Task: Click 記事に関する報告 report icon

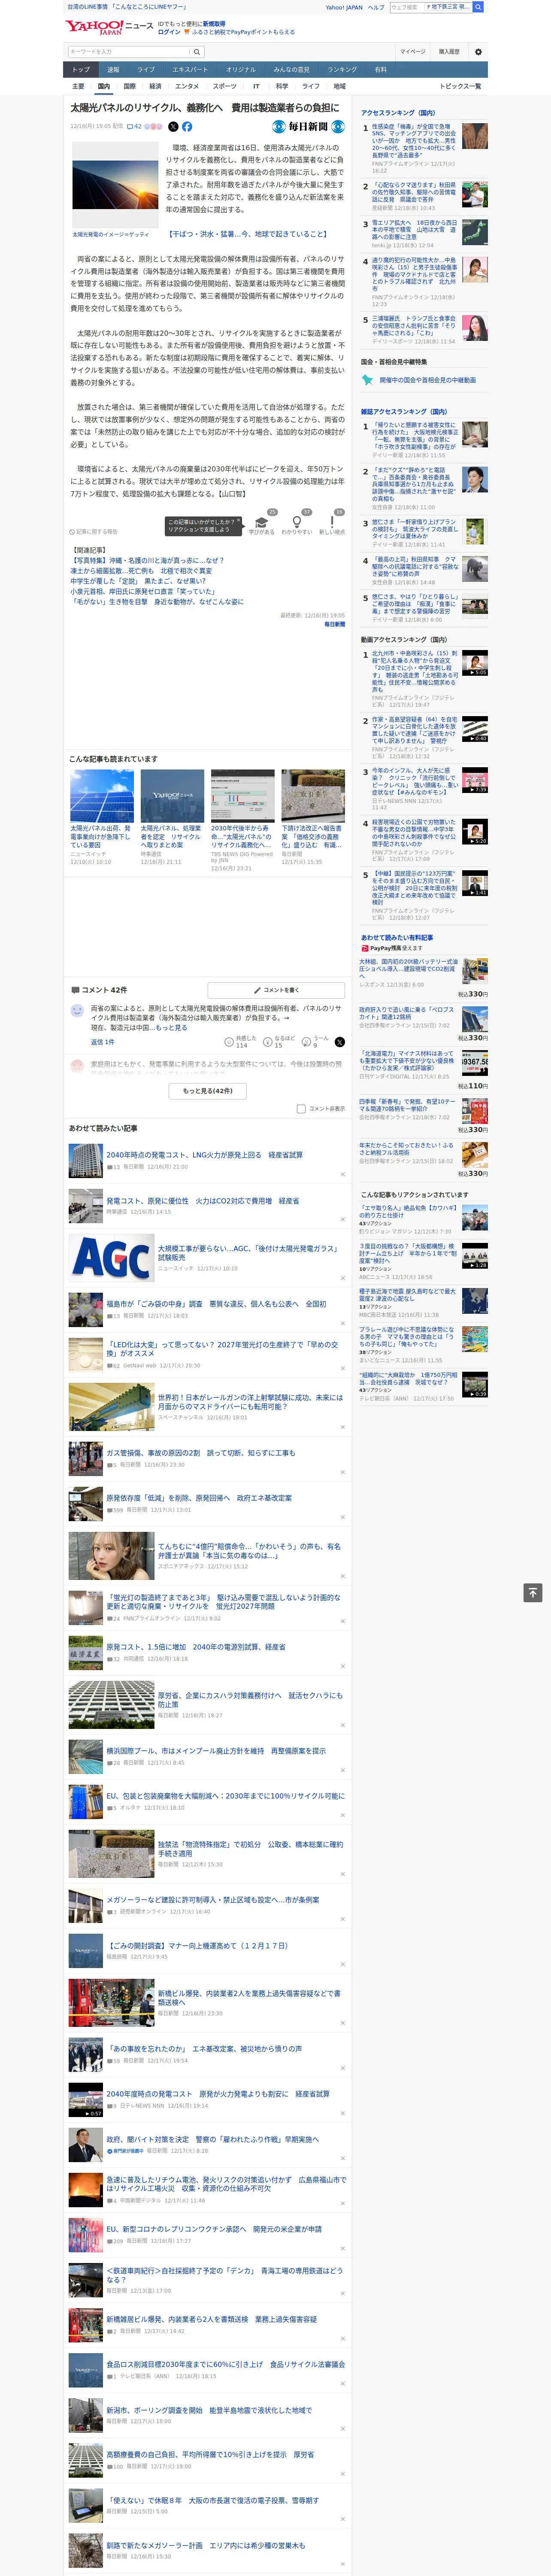Action: tap(93, 532)
